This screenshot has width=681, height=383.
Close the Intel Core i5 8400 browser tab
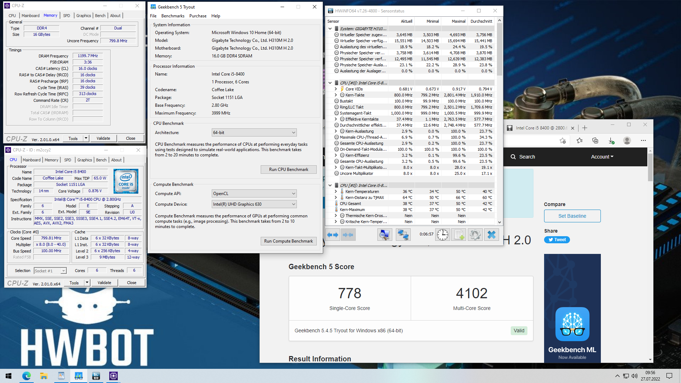[572, 128]
